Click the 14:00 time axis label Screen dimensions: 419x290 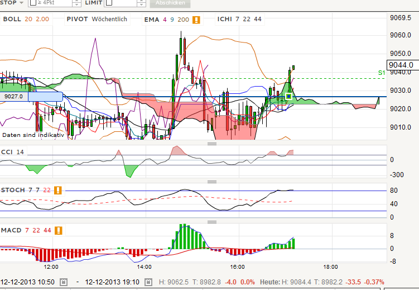(x=145, y=267)
